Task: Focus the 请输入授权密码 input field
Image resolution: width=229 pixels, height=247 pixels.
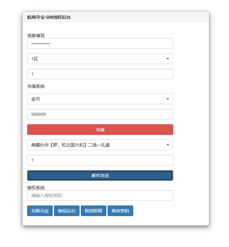Action: (x=100, y=195)
